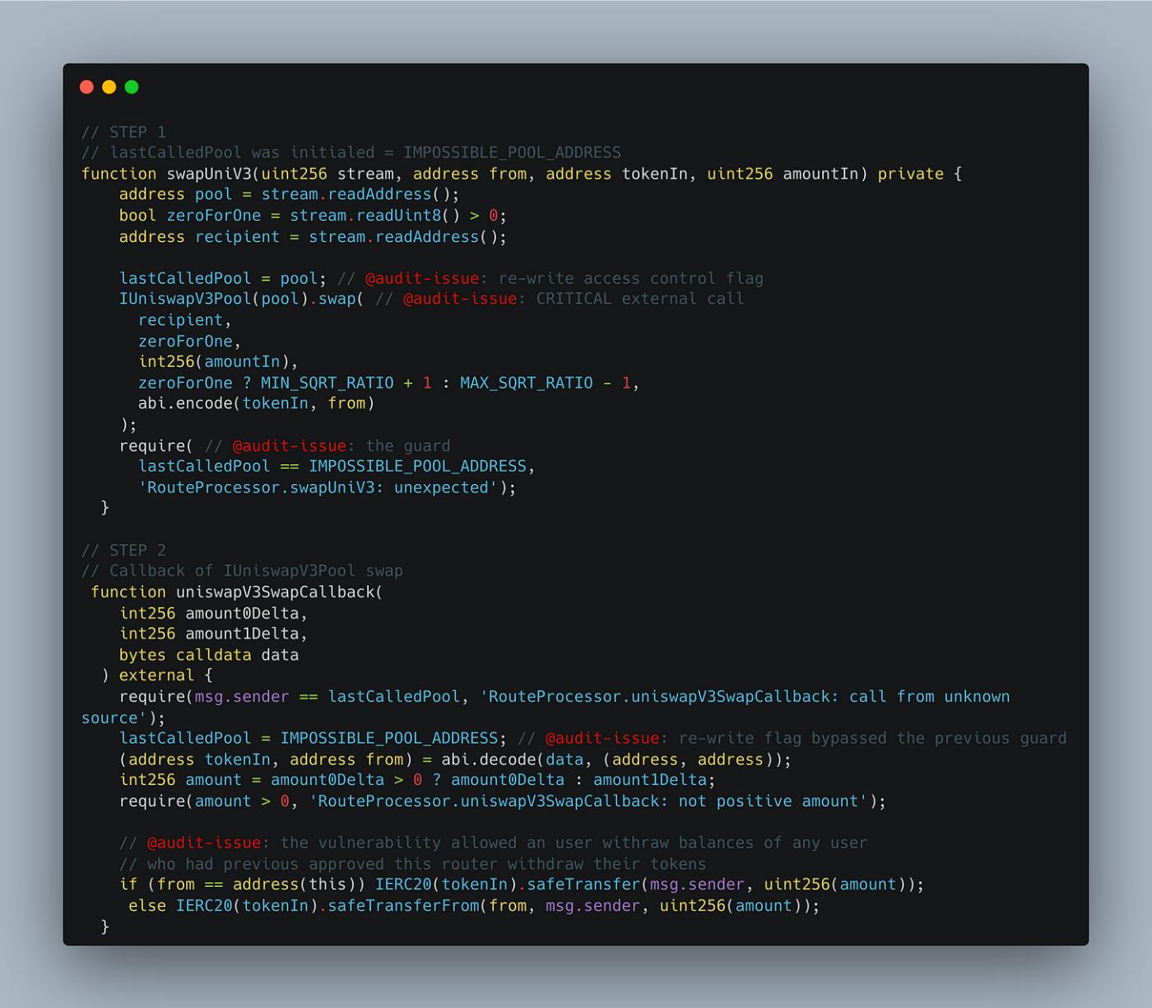Select the MAX_SQRT_RATIO constant

pyautogui.click(x=527, y=383)
